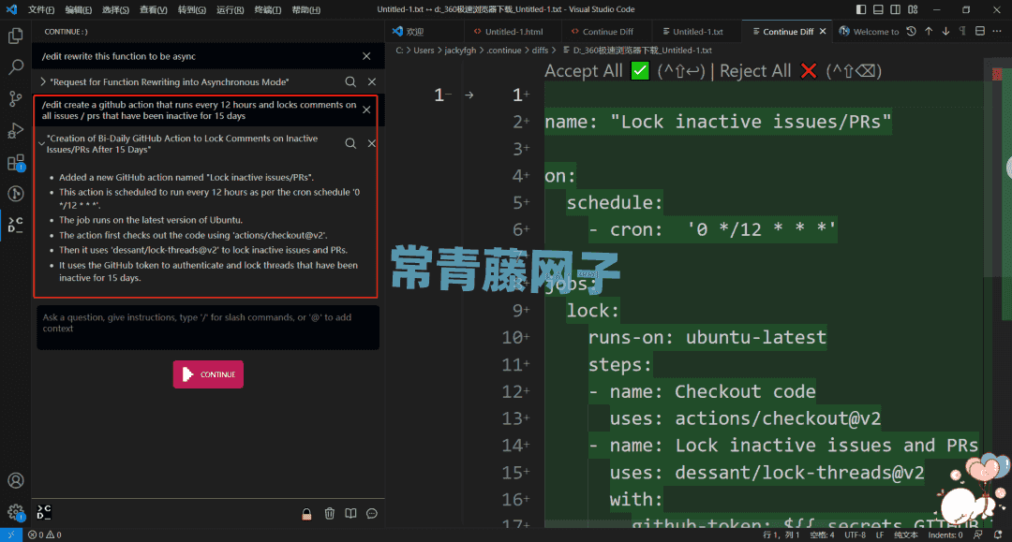
Task: Delete the Continue session with the trash icon
Action: coord(329,513)
